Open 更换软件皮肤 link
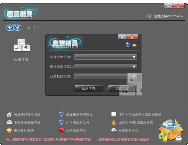The height and width of the screenshot is (145, 188). click(24, 131)
